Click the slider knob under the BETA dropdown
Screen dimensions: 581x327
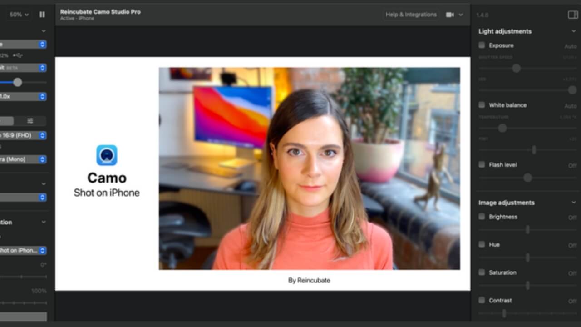pyautogui.click(x=17, y=82)
